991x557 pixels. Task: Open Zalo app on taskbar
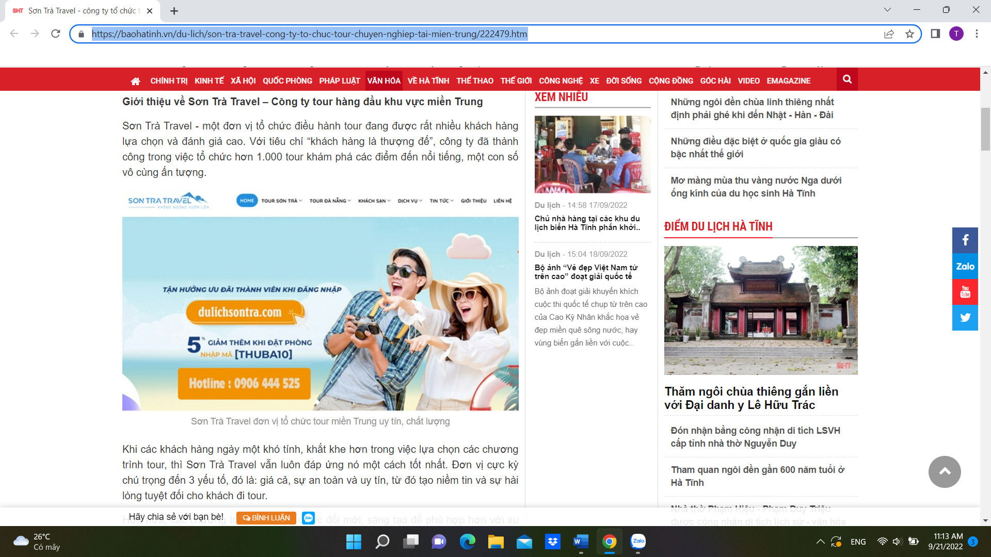click(x=638, y=542)
